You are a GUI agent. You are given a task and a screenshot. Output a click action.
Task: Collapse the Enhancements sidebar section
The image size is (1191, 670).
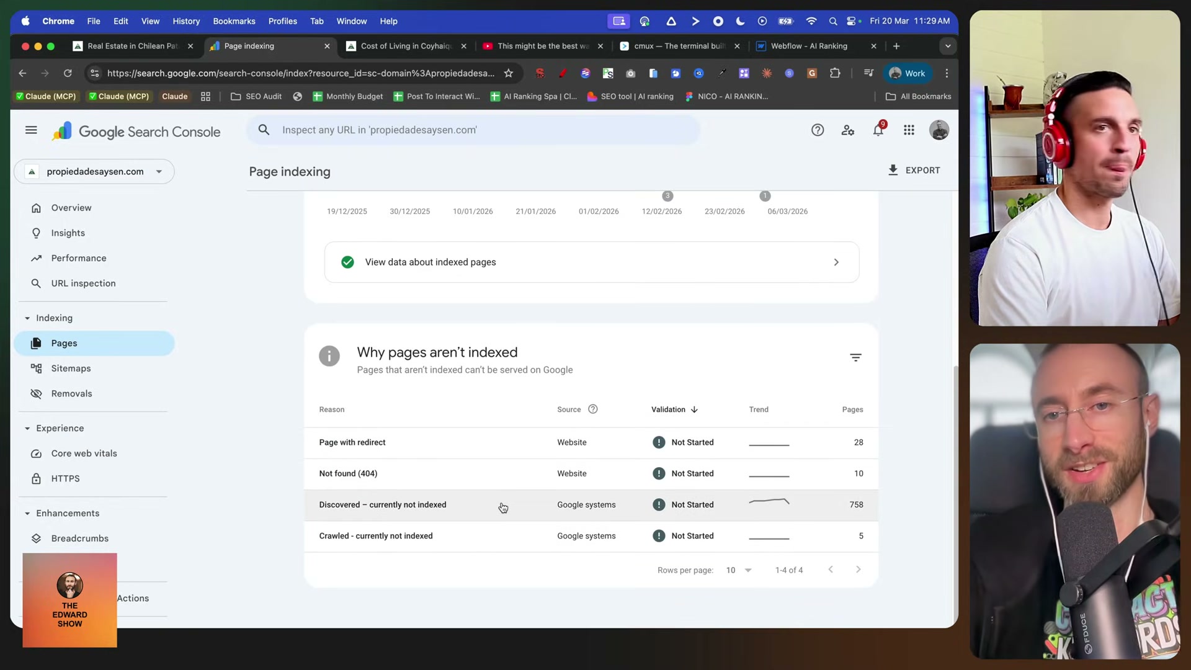pyautogui.click(x=27, y=514)
